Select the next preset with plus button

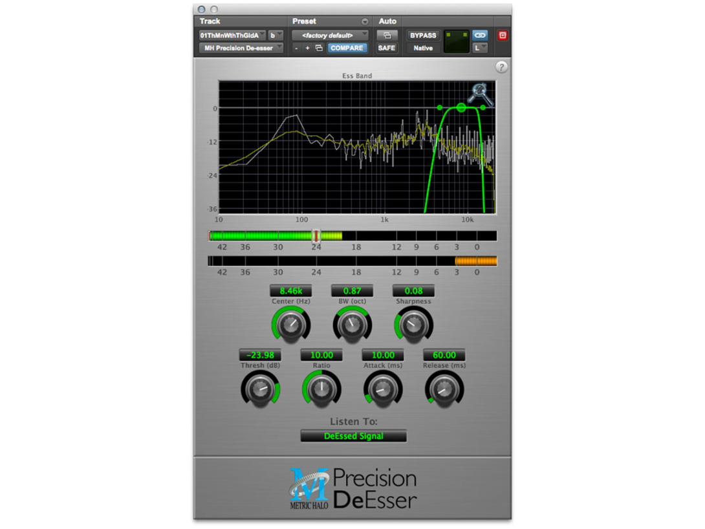(x=307, y=48)
